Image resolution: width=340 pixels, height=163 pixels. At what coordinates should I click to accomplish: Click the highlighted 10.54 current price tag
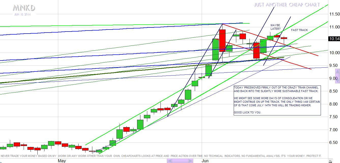(333, 39)
